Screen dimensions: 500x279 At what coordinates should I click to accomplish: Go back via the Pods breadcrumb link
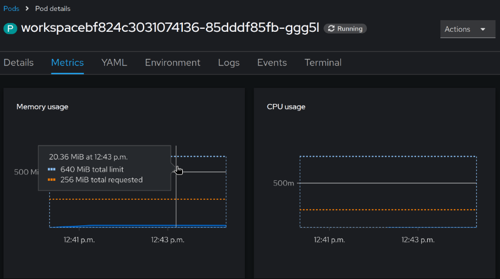click(x=11, y=9)
